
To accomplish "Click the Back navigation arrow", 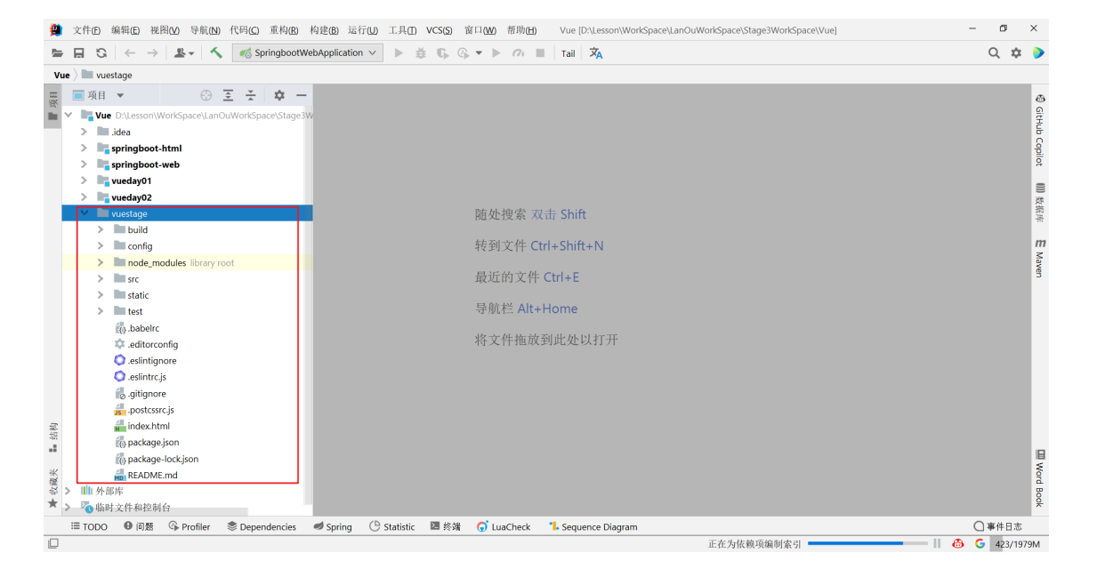I will (130, 53).
